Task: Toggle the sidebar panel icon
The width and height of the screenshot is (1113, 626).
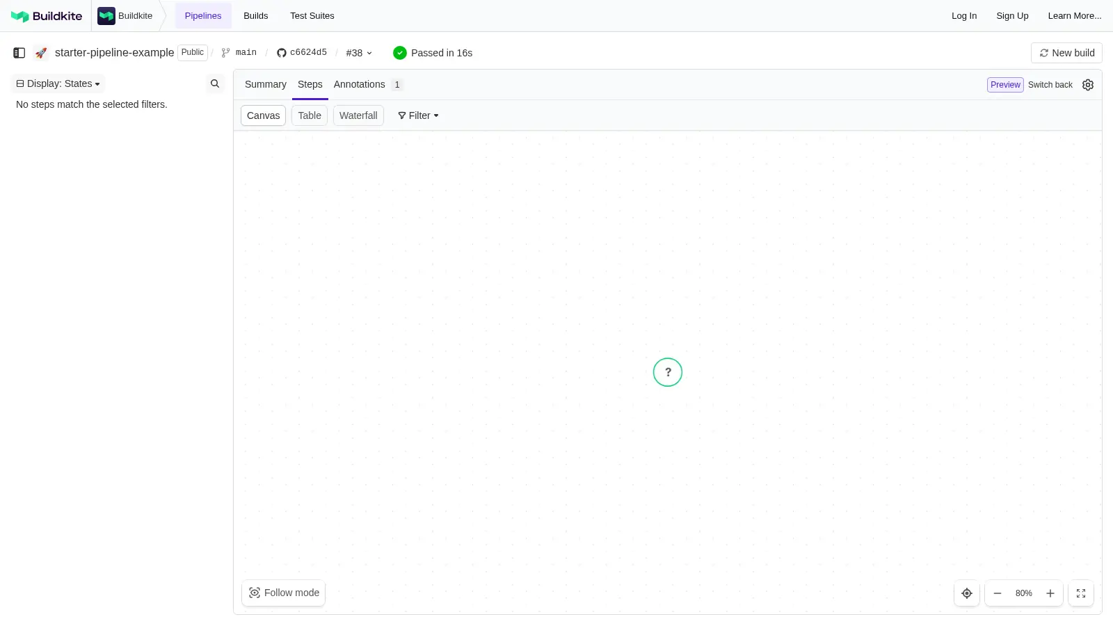Action: tap(19, 53)
